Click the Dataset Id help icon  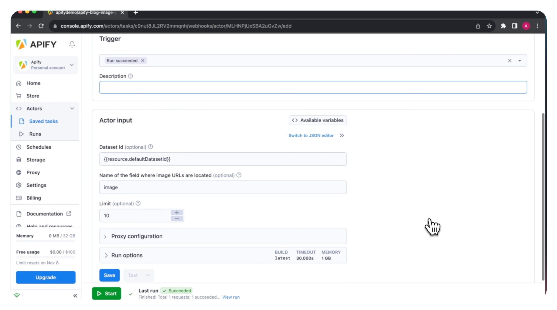click(150, 147)
